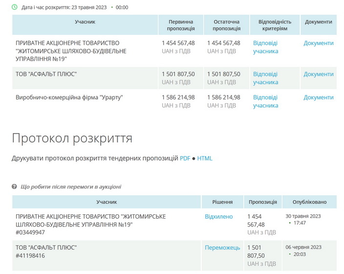This screenshot has width=344, height=274.
Task: Click the "Рішення" column header
Action: [x=222, y=202]
